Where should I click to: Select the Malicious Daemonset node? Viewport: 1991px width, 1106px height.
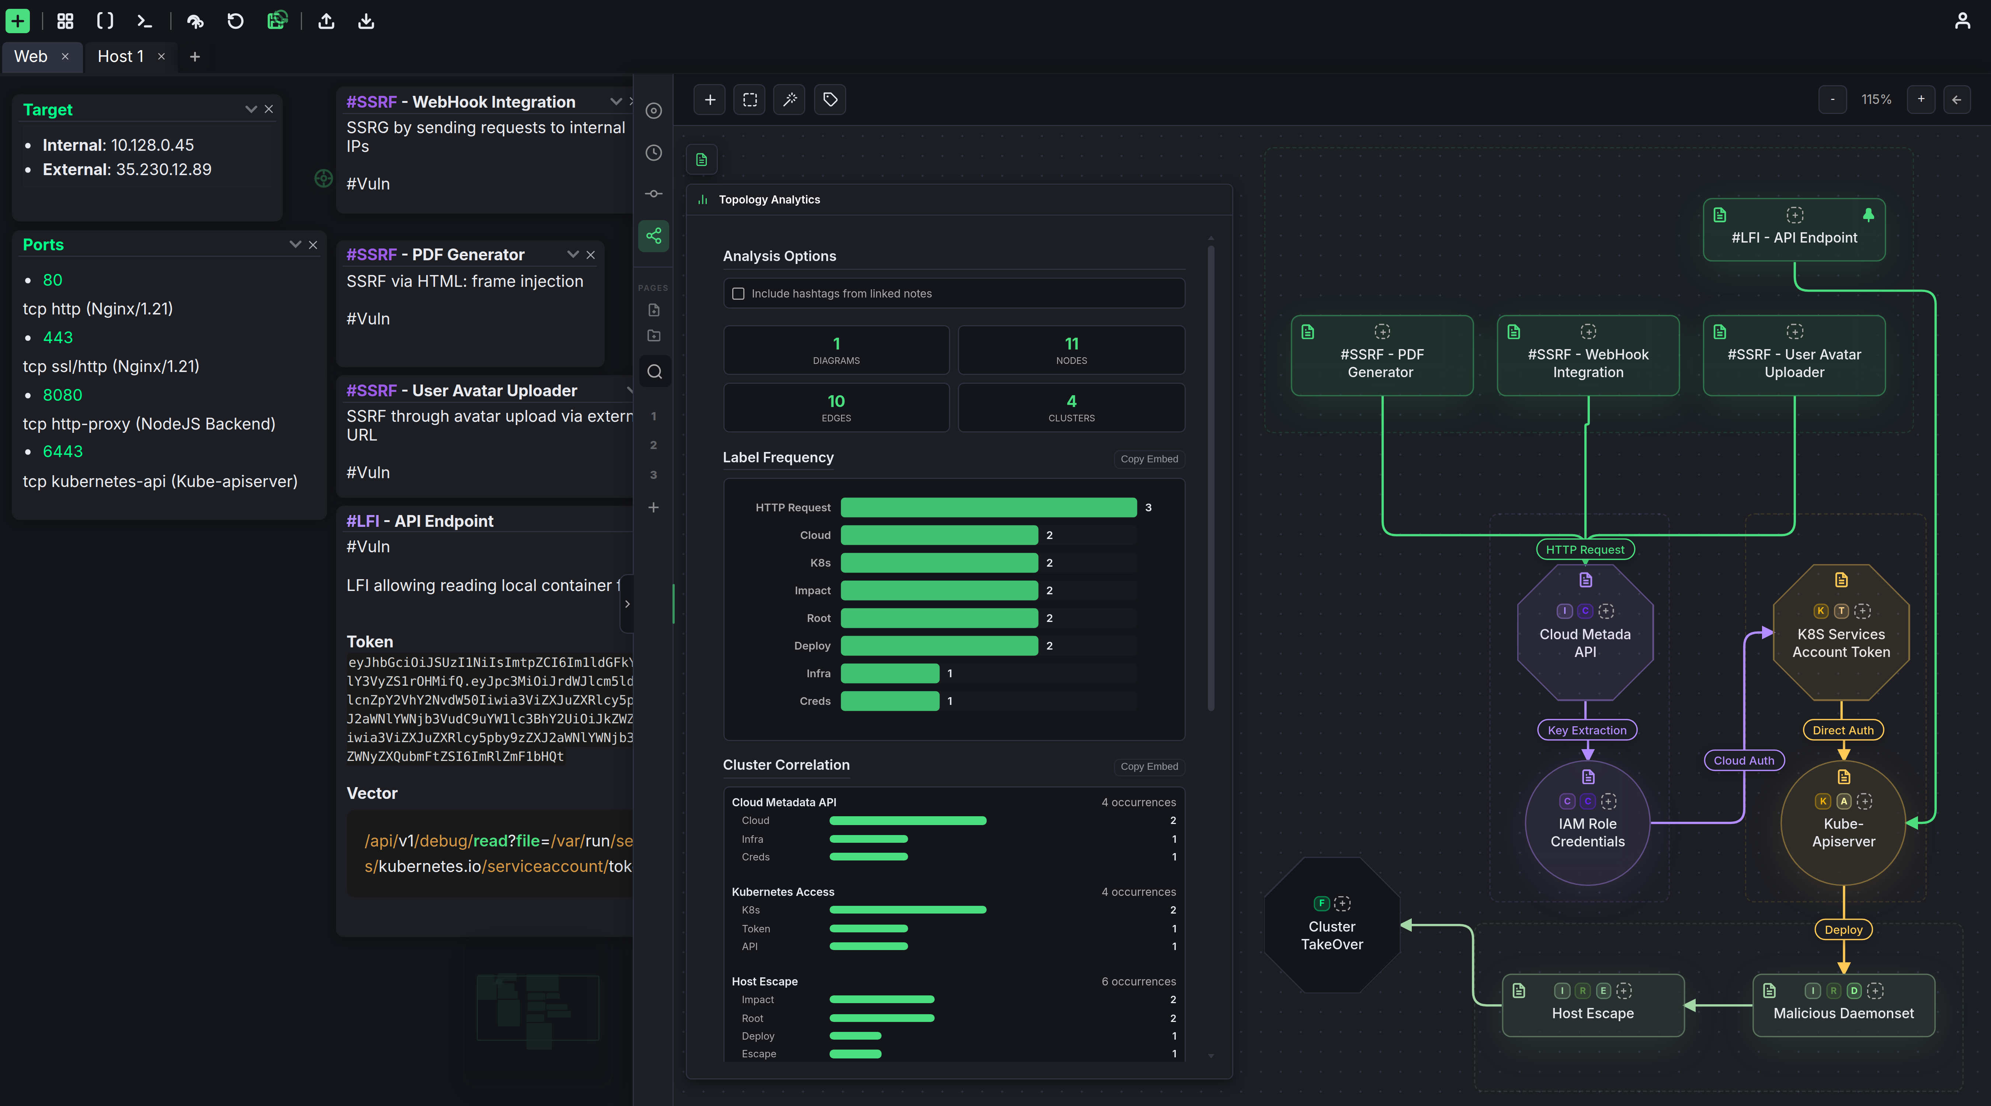1844,1005
